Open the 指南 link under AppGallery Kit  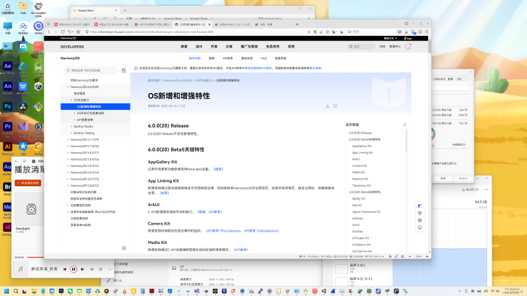[219, 169]
